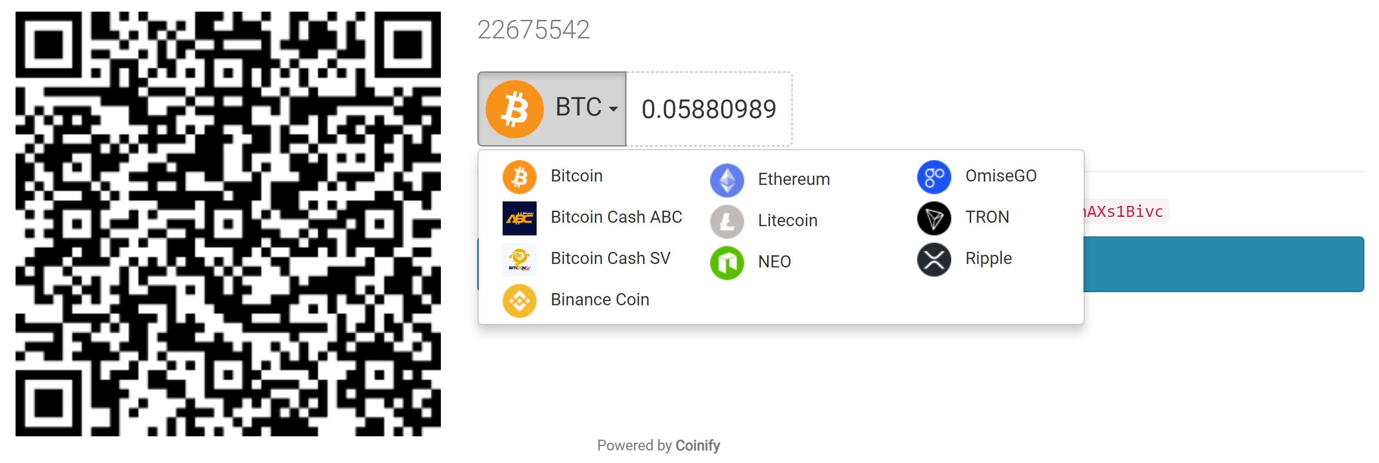The width and height of the screenshot is (1379, 463).
Task: Select Ripple from the coin selection menu
Action: coord(988,258)
